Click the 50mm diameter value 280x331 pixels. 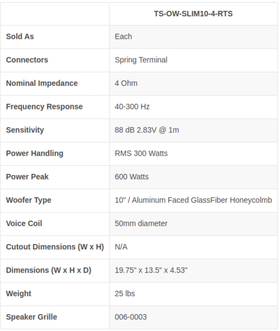tap(141, 224)
